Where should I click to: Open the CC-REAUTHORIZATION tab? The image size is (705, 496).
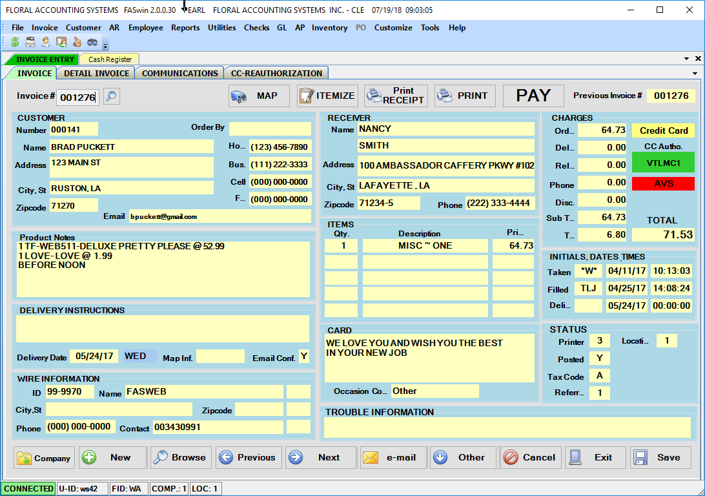pos(276,73)
